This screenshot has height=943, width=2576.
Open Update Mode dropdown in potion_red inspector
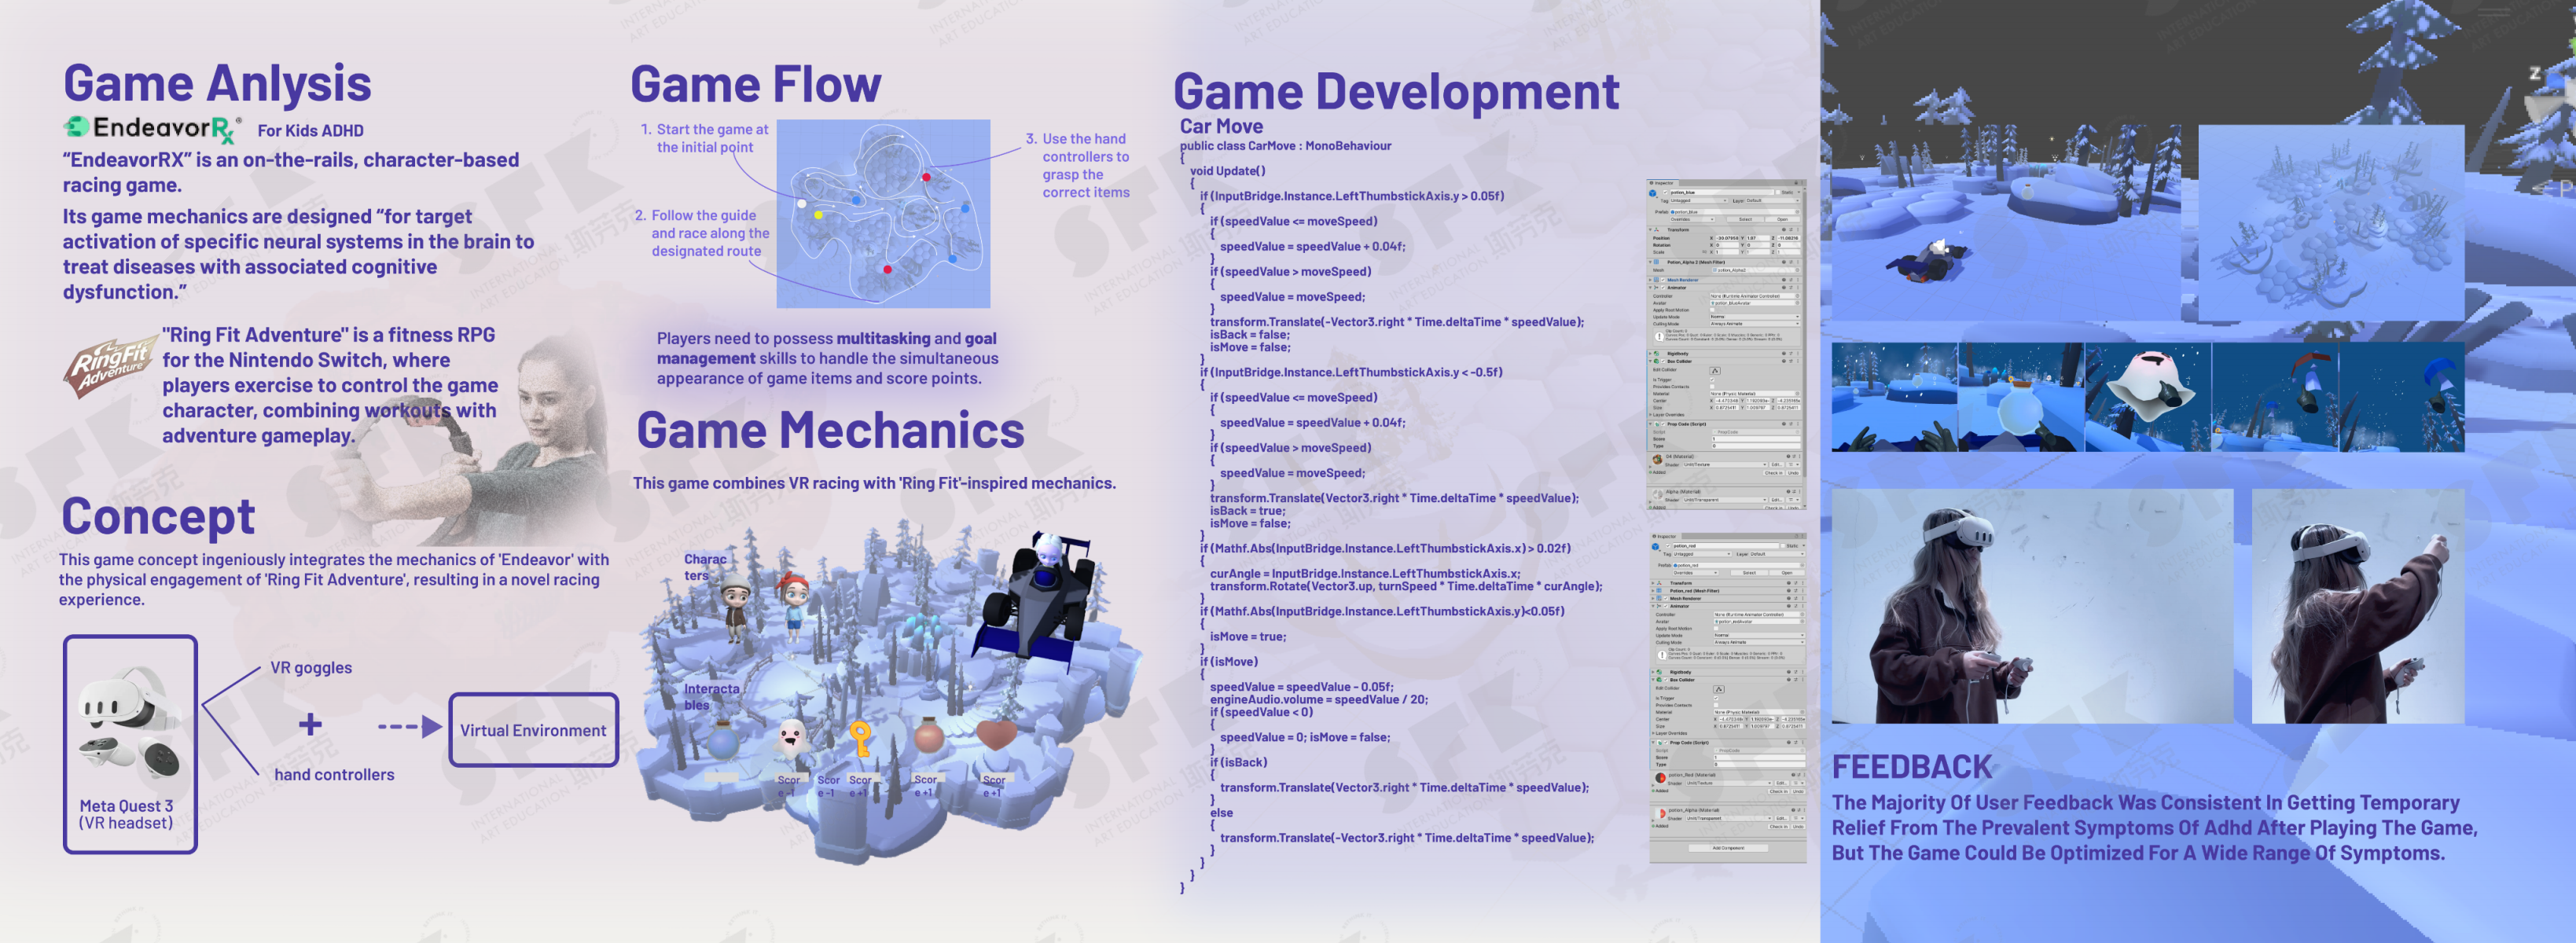1760,636
